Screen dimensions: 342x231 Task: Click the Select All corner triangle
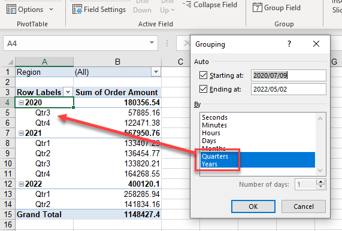point(10,62)
